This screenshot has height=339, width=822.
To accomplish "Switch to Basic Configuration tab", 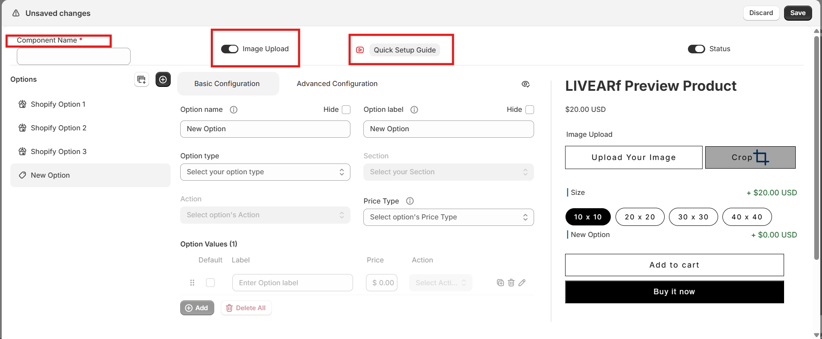I will point(228,83).
